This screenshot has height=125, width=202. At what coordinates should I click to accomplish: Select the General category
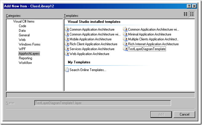(24, 35)
